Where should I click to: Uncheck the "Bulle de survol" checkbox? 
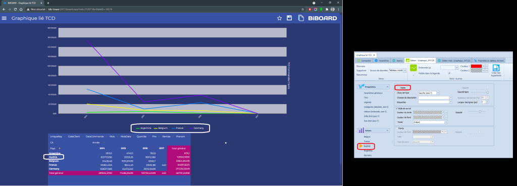396,108
